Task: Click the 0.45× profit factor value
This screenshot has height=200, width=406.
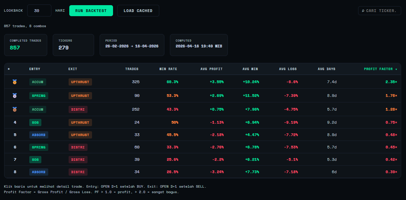Action: pos(390,147)
